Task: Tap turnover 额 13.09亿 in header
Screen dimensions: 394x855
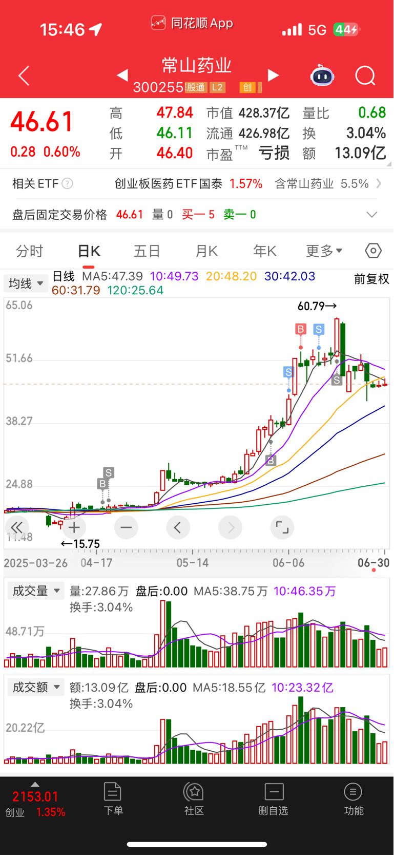Action: pyautogui.click(x=344, y=153)
